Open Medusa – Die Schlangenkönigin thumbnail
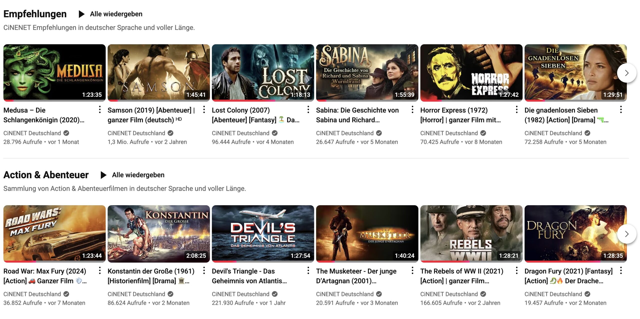Viewport: 640px width, 319px height. (x=54, y=73)
